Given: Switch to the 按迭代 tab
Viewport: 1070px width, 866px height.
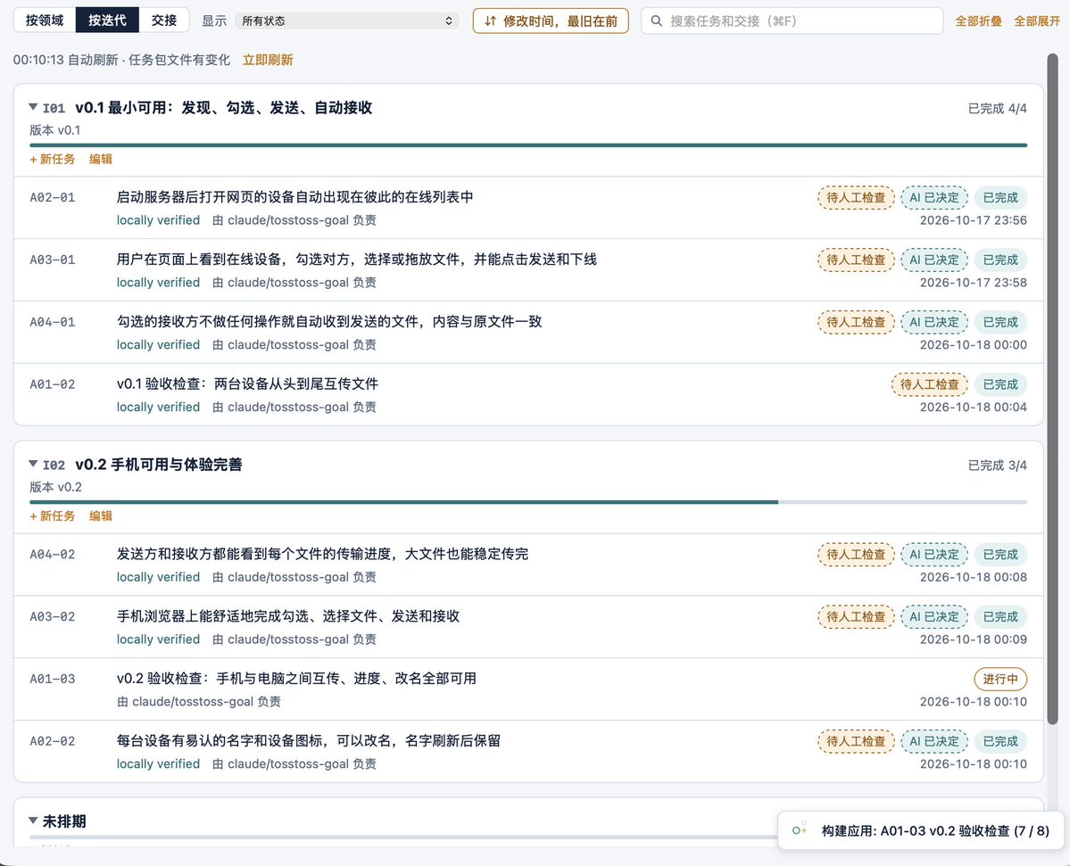Looking at the screenshot, I should pos(107,21).
